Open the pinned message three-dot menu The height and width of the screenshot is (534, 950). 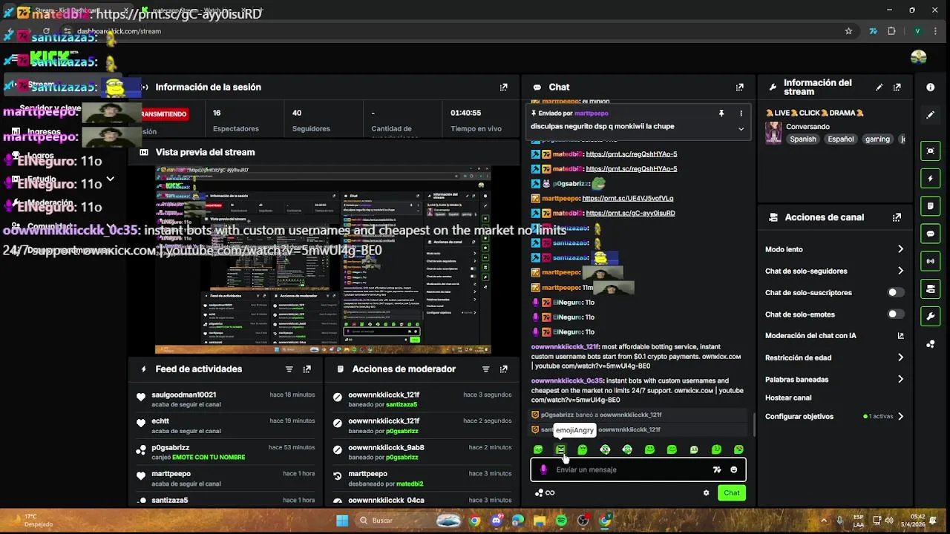click(741, 113)
